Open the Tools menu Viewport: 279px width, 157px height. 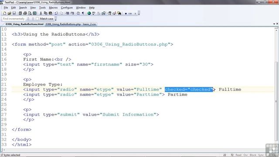click(42, 8)
